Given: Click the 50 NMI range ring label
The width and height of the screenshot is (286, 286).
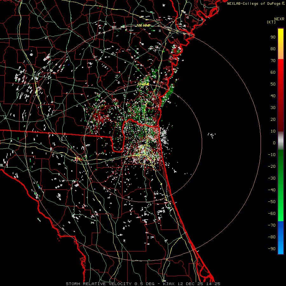Looking at the screenshot, I should [x=143, y=84].
